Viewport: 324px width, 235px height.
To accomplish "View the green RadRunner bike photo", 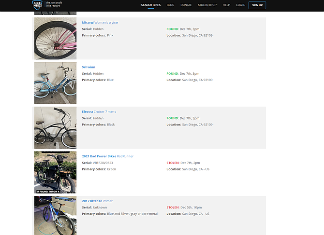I will click(56, 172).
